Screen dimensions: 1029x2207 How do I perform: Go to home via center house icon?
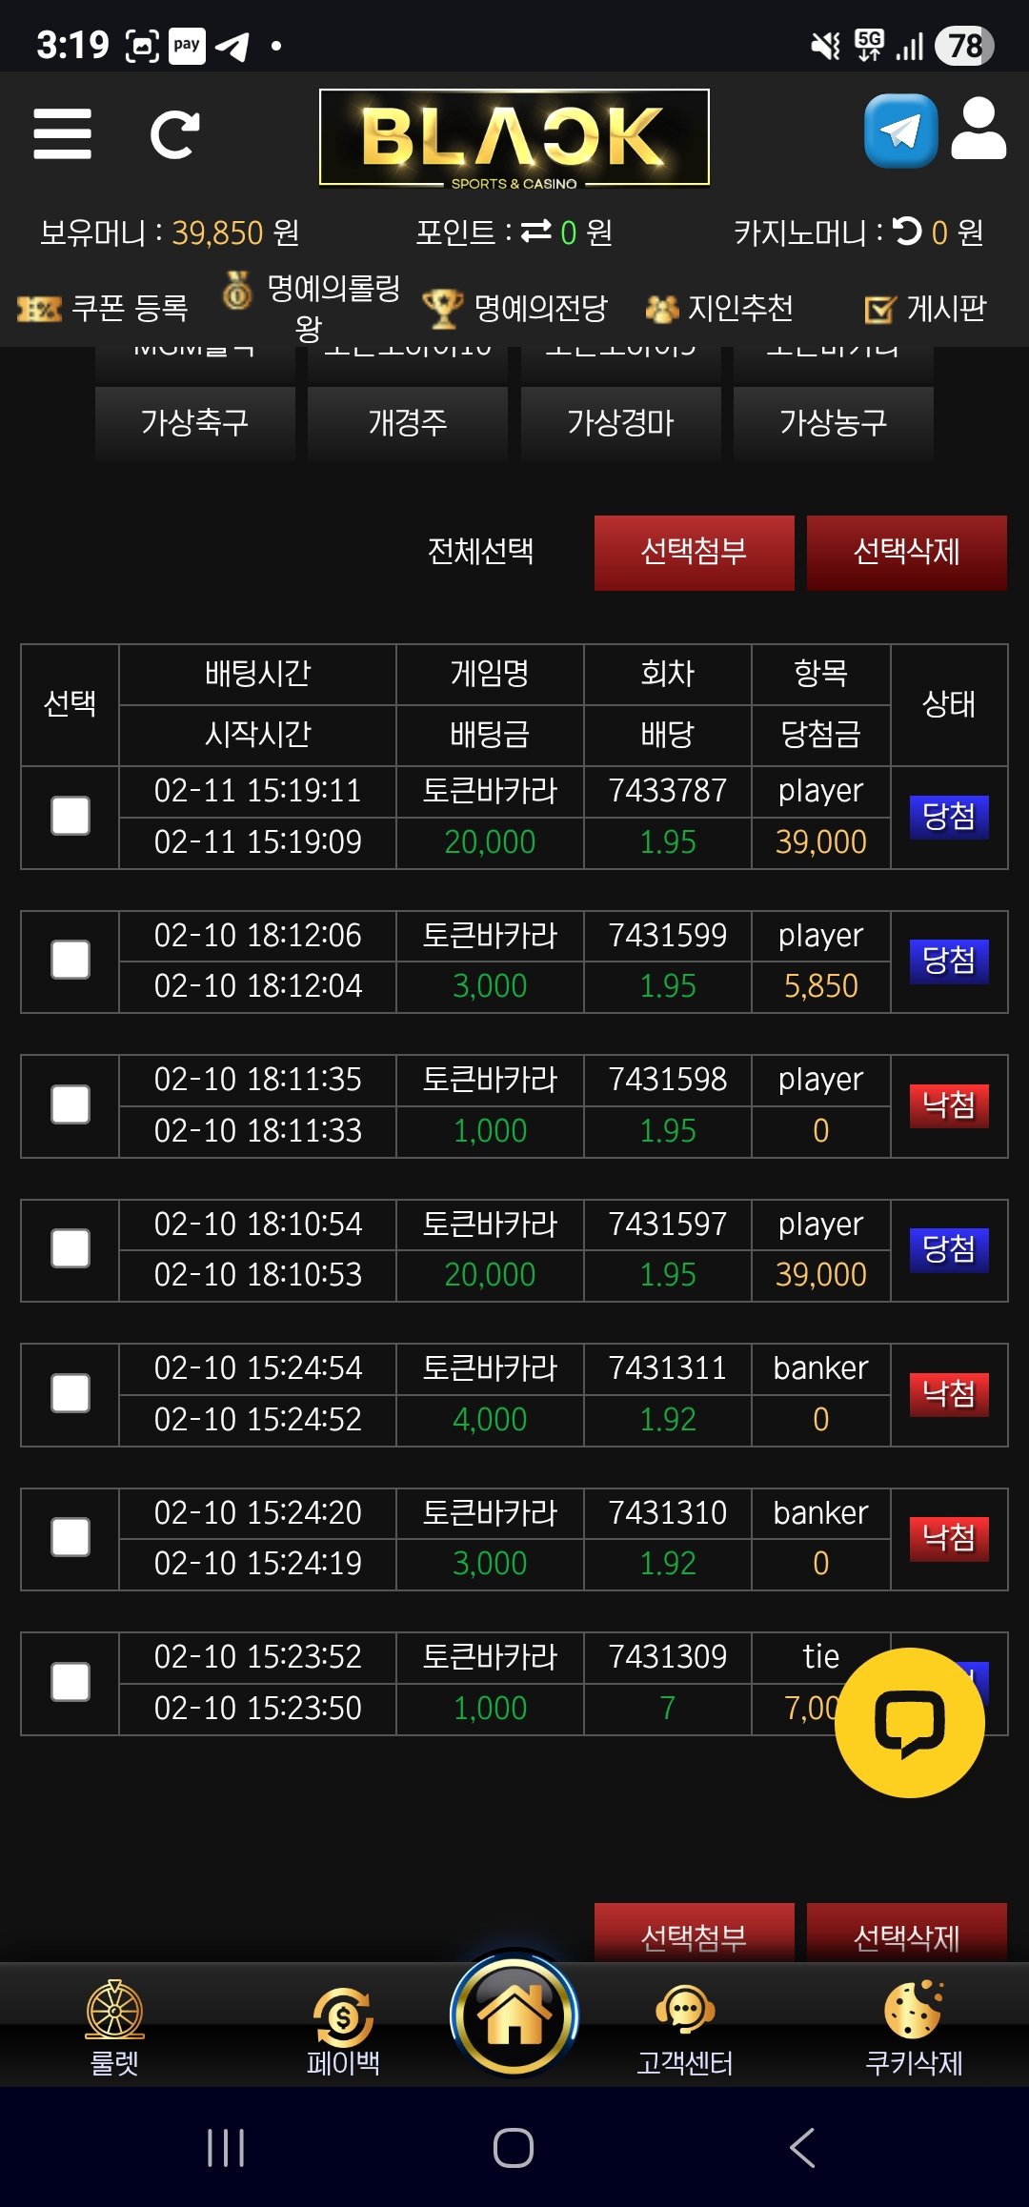coord(514,2014)
